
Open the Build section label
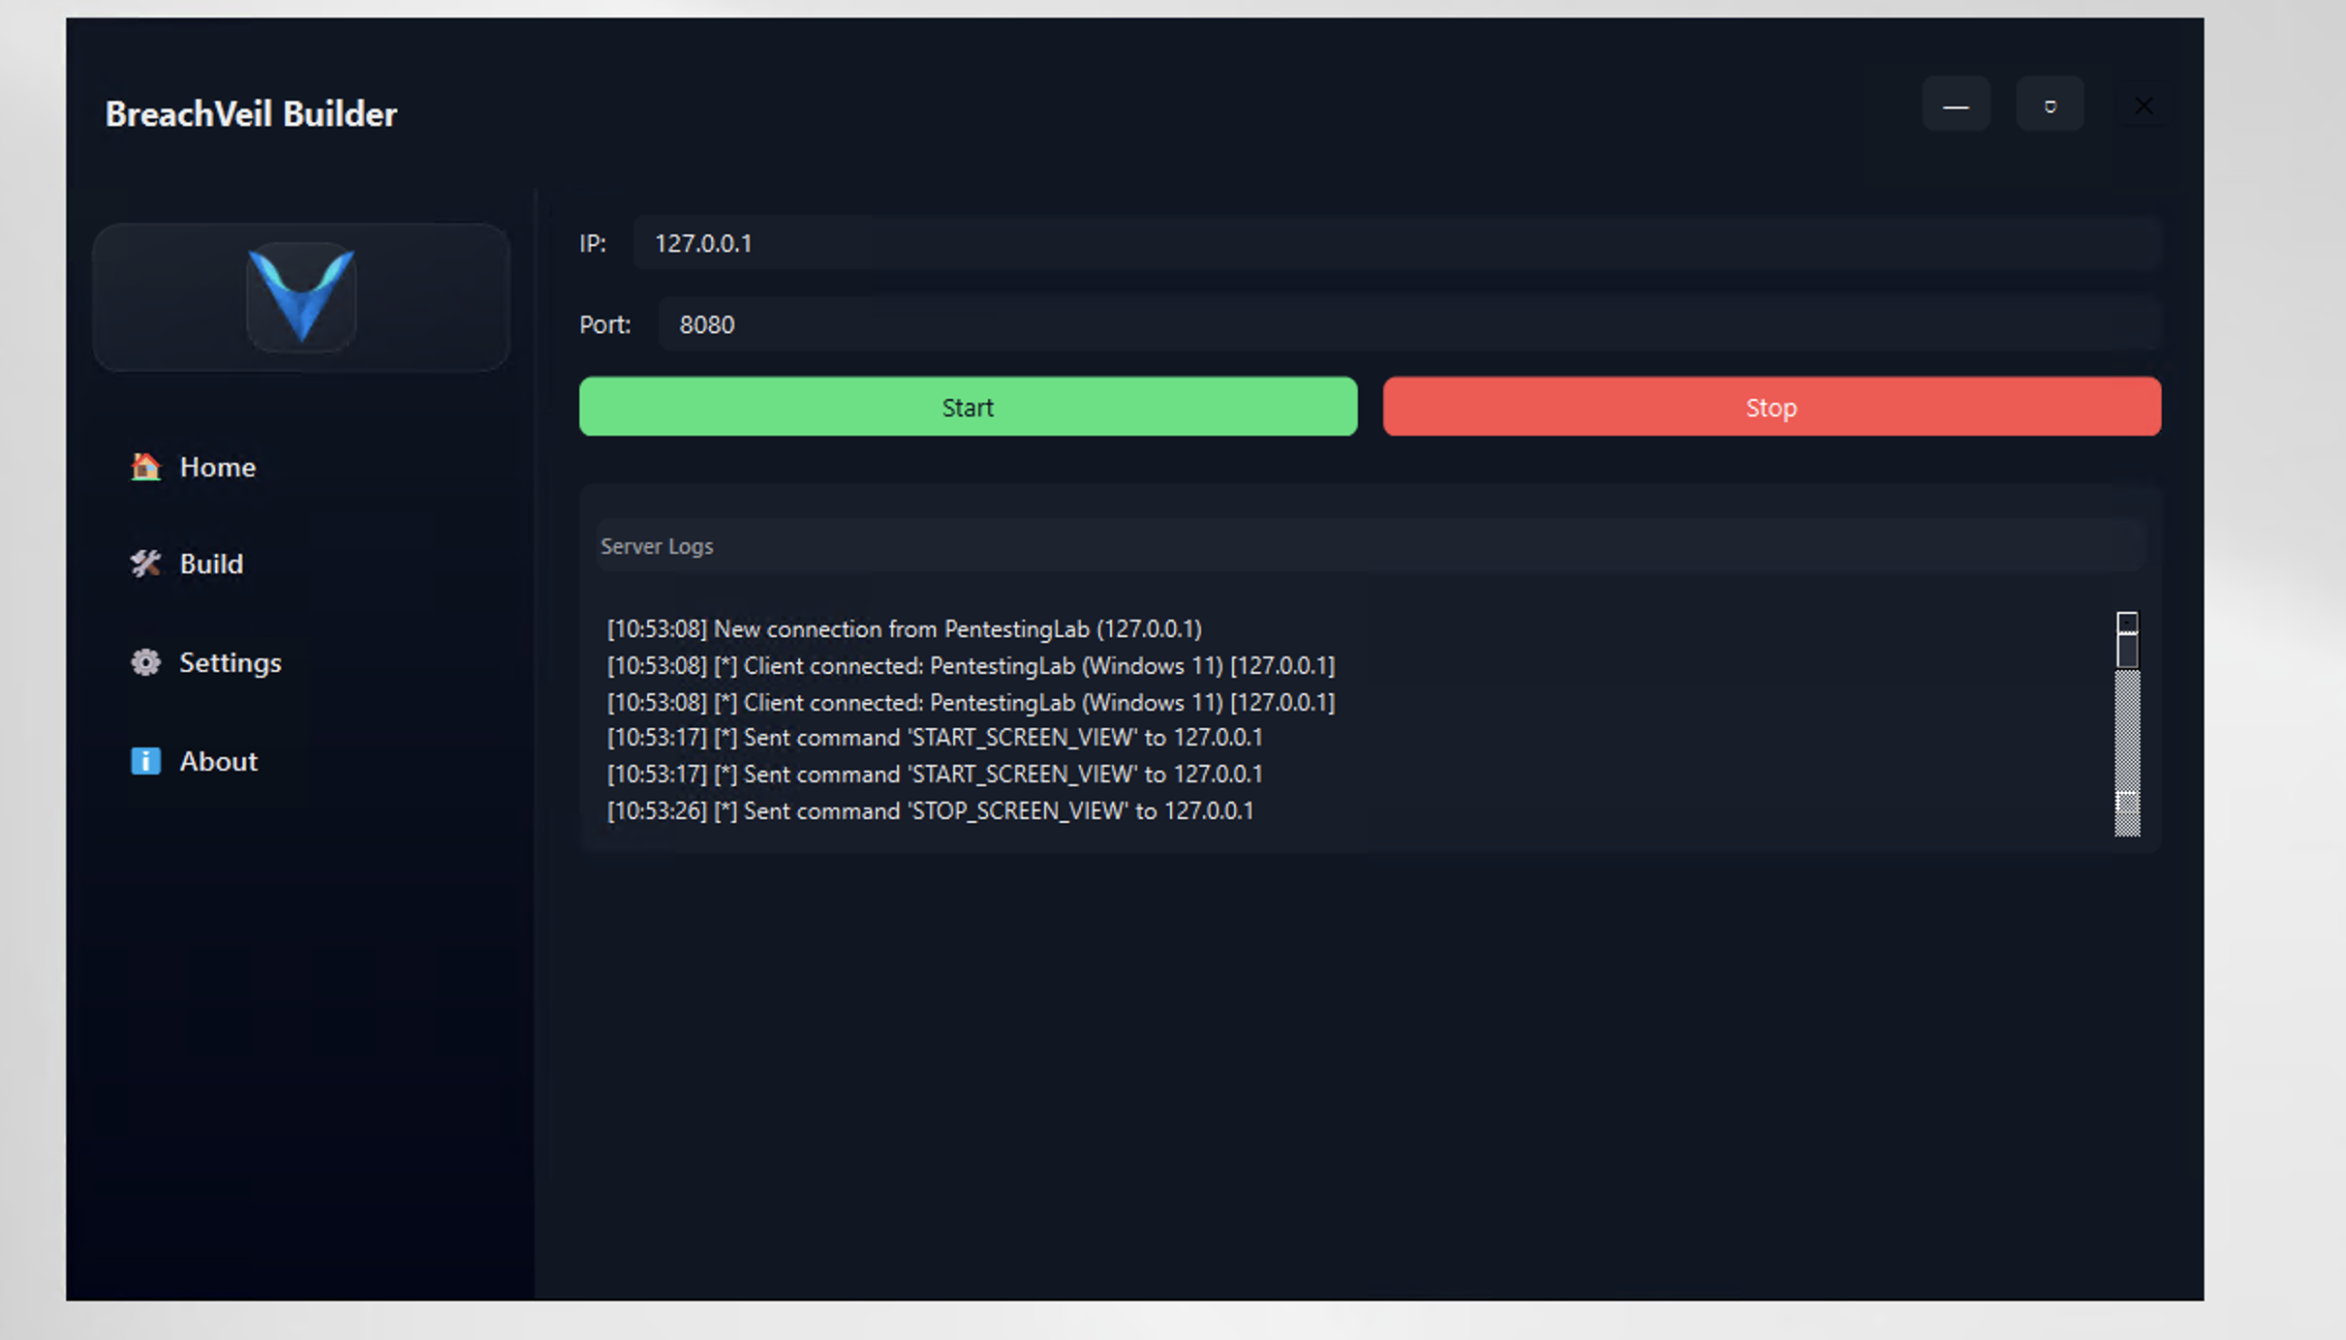pos(211,563)
